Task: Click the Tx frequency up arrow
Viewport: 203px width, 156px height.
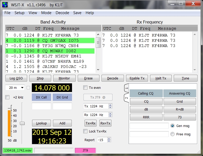Action: pos(110,105)
